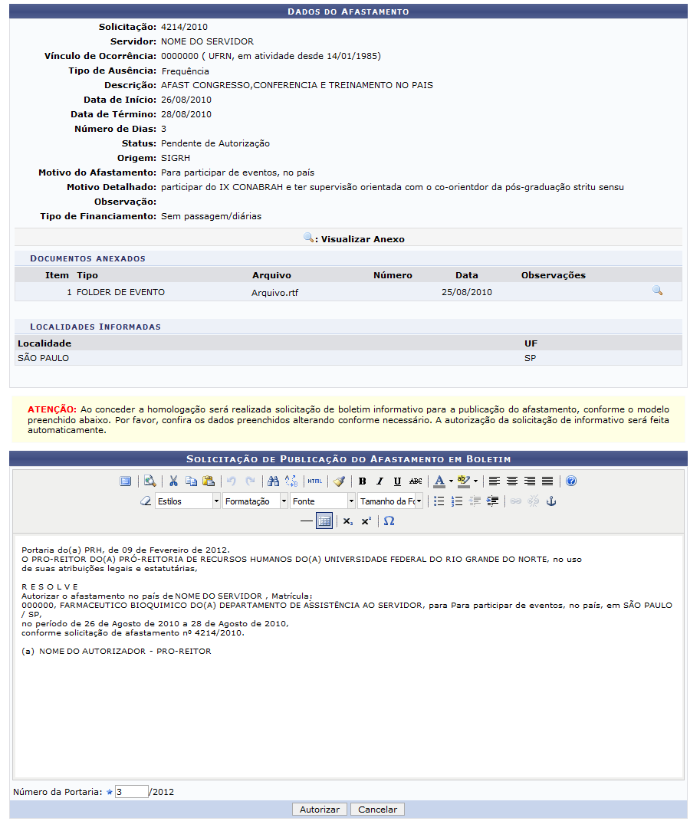Select the Sem passagem/diárias financing value
Screen dimensions: 700x831
click(211, 216)
